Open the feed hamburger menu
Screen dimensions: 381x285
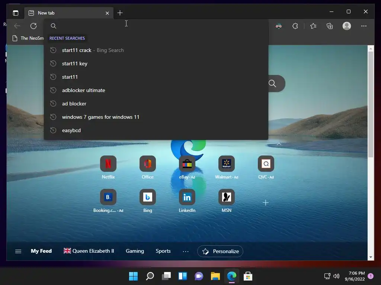pyautogui.click(x=18, y=251)
